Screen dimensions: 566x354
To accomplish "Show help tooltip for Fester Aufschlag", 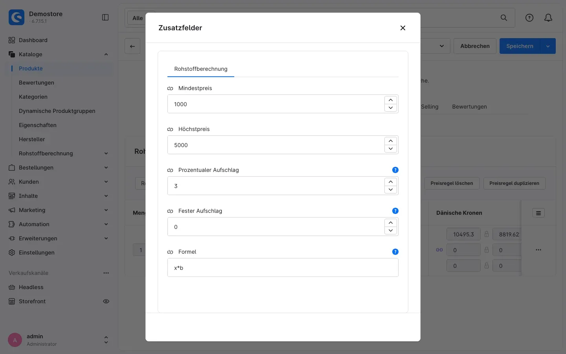I will click(395, 211).
